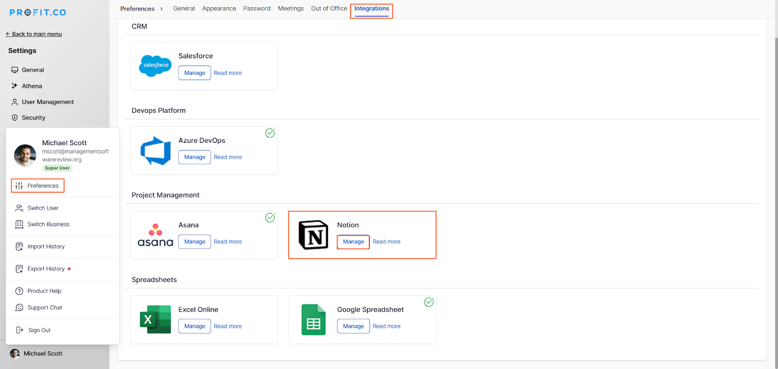Open the Integrations tab
The image size is (778, 369).
(371, 9)
